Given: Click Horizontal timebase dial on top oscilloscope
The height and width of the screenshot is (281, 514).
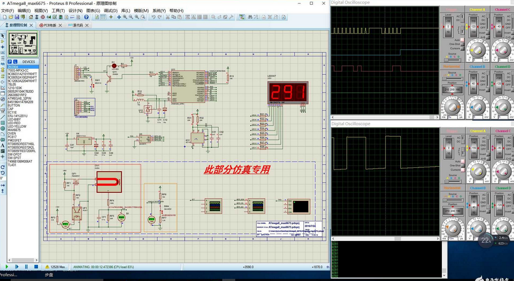Looking at the screenshot, I should point(452,107).
